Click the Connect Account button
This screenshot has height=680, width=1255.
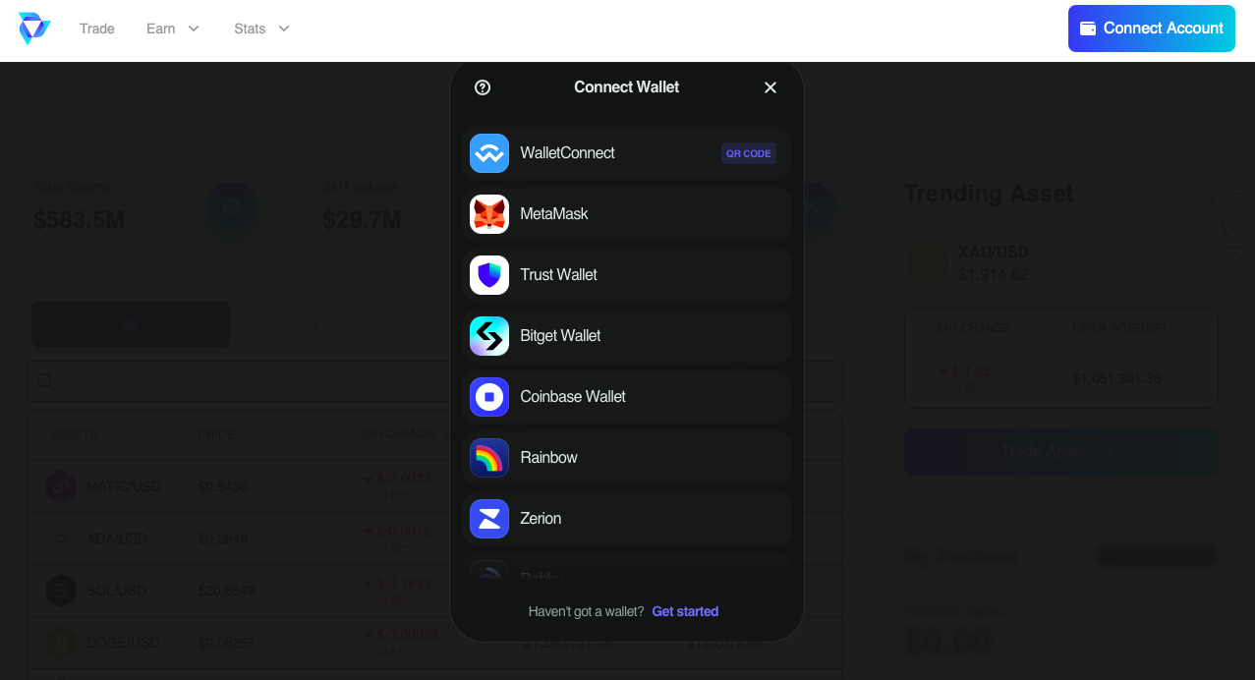point(1152,28)
